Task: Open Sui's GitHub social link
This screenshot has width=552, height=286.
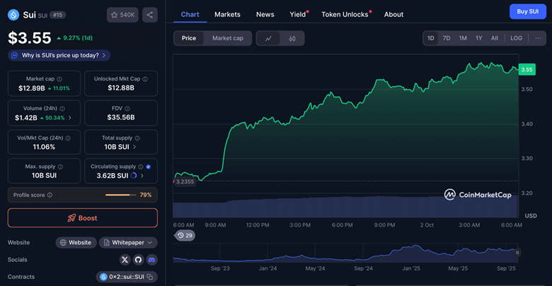Action: pyautogui.click(x=139, y=260)
